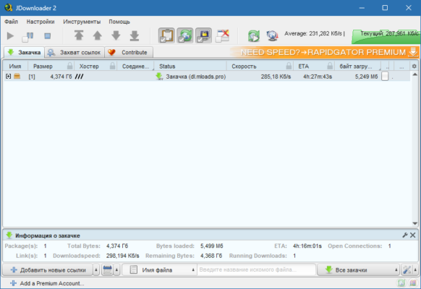Open the Настройки menu
The image size is (421, 289).
coord(41,22)
